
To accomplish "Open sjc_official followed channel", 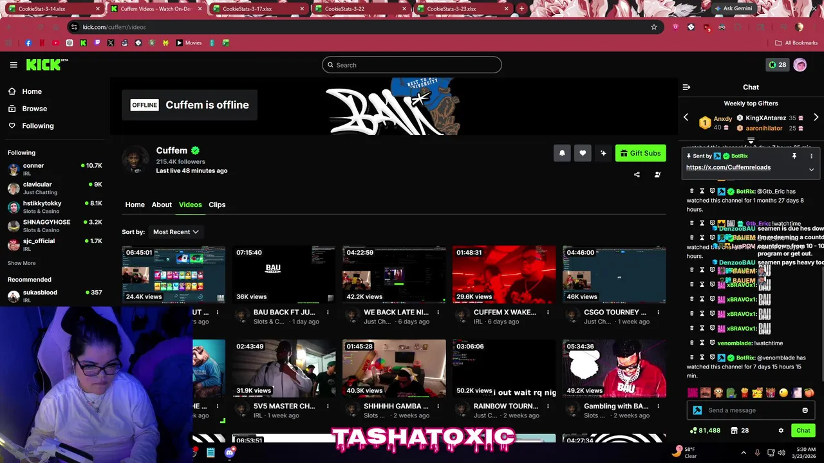I will coord(55,244).
